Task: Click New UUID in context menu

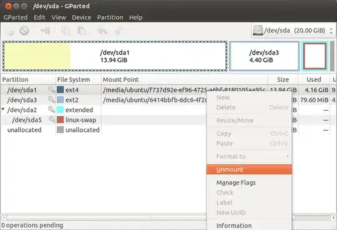Action: pyautogui.click(x=249, y=212)
